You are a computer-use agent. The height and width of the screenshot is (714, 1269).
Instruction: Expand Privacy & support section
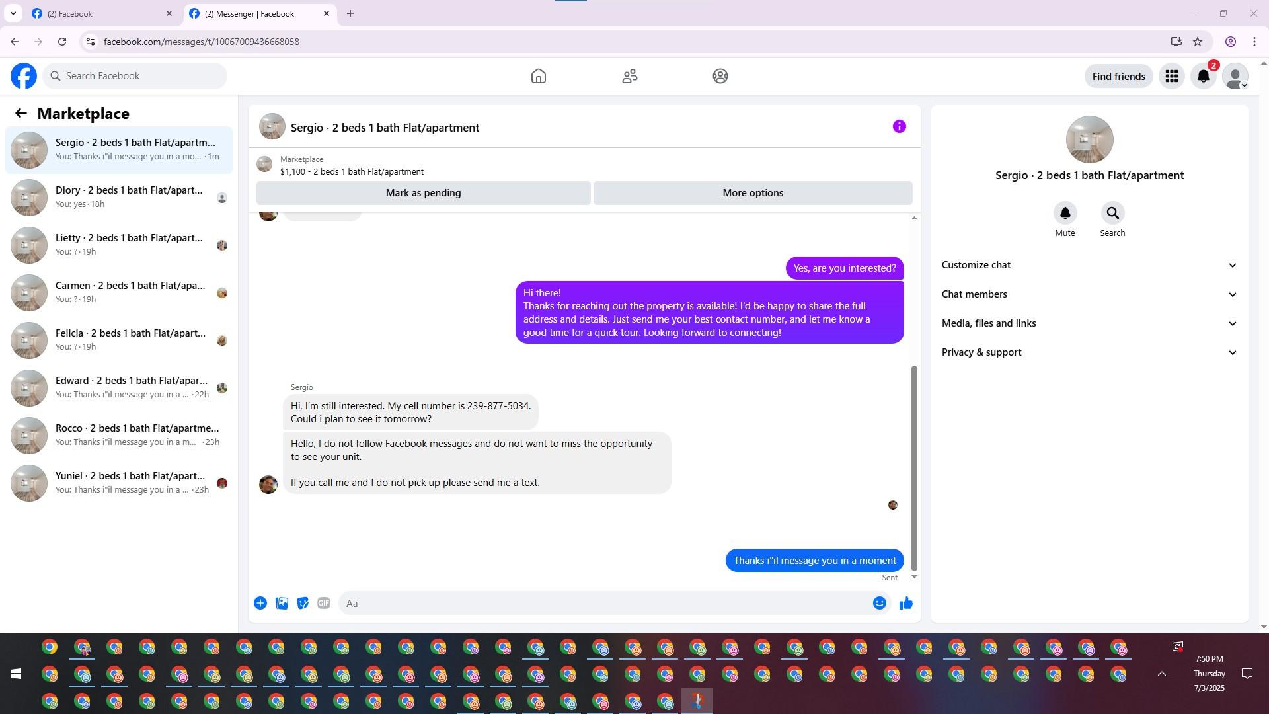(1089, 352)
